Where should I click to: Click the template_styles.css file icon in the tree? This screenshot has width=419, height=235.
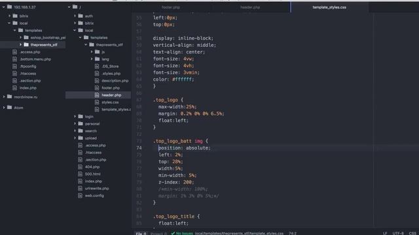coord(97,110)
